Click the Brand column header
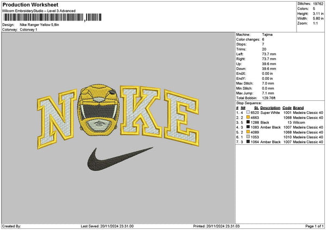Viewport: 326px width, 230px height. click(x=298, y=108)
